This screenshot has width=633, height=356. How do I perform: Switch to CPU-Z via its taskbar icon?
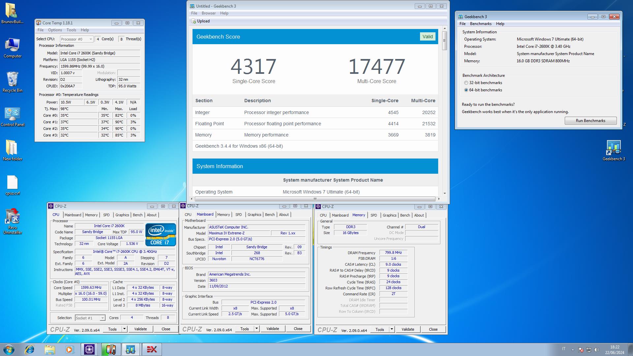pos(89,349)
